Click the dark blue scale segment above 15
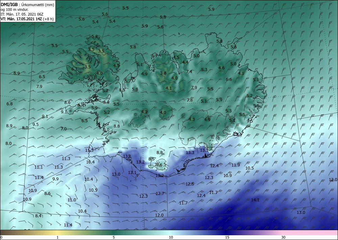 point(227,233)
